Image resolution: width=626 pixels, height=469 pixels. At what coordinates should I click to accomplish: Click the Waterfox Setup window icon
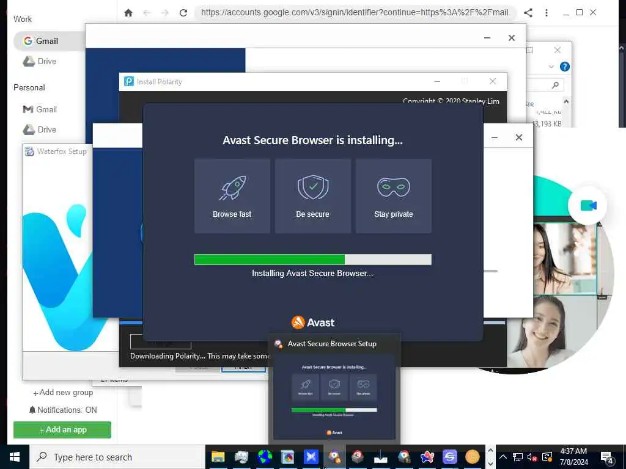(x=29, y=151)
